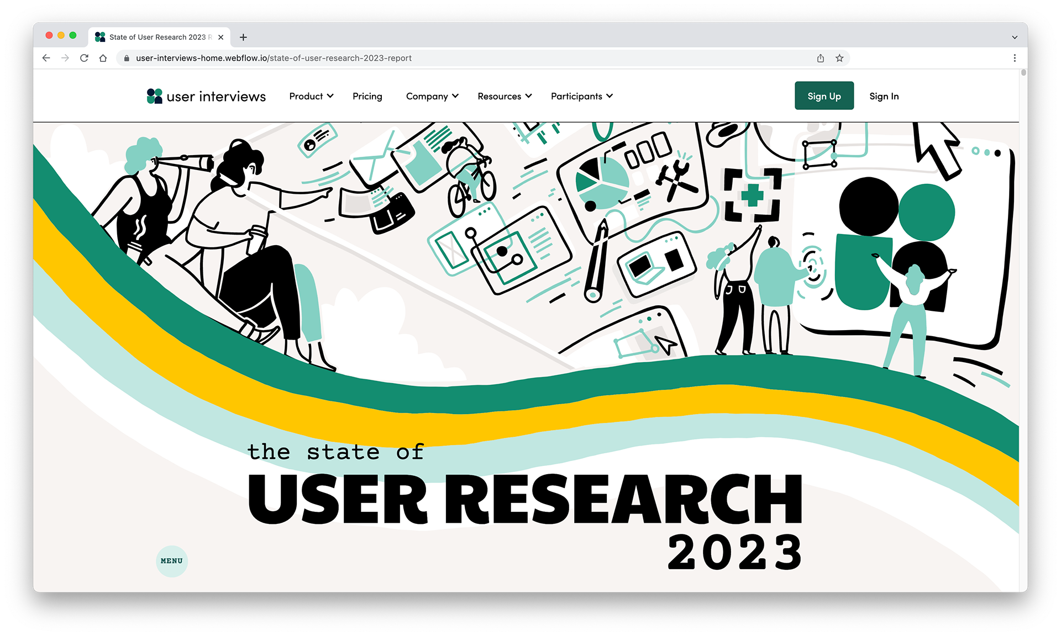Image resolution: width=1061 pixels, height=636 pixels.
Task: Click the page vertical scrollbar thumb
Action: pos(1023,72)
